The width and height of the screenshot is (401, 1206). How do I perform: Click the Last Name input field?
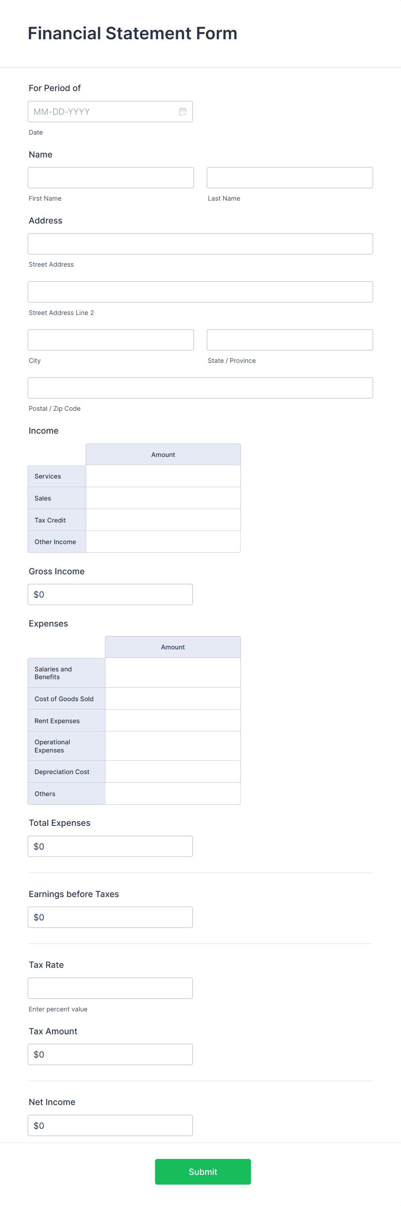[x=289, y=177]
